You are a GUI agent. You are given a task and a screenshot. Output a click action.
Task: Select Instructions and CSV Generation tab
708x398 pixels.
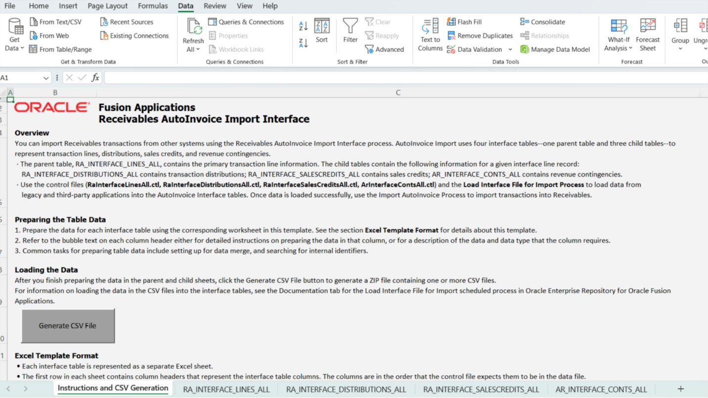pyautogui.click(x=113, y=388)
